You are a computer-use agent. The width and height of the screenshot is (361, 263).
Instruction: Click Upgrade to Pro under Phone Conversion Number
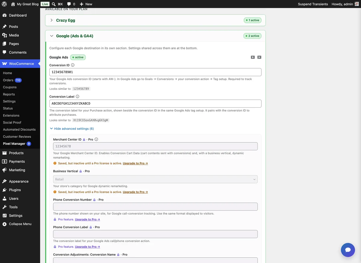pos(88,219)
